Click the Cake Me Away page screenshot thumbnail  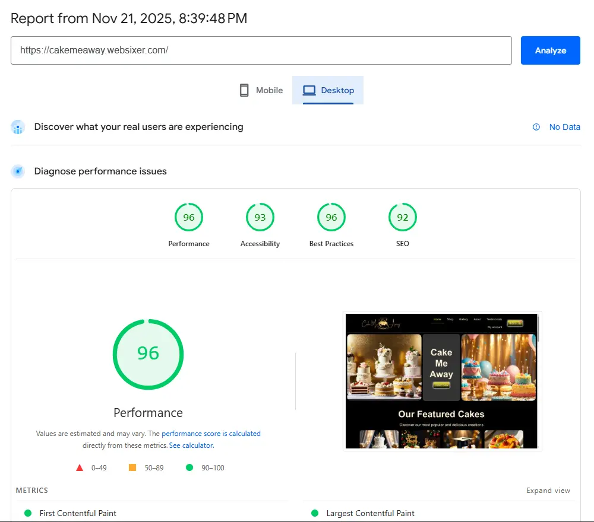pos(442,381)
